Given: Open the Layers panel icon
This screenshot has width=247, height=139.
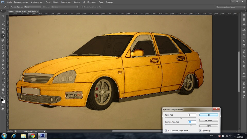Looking at the screenshot, I should [244, 92].
